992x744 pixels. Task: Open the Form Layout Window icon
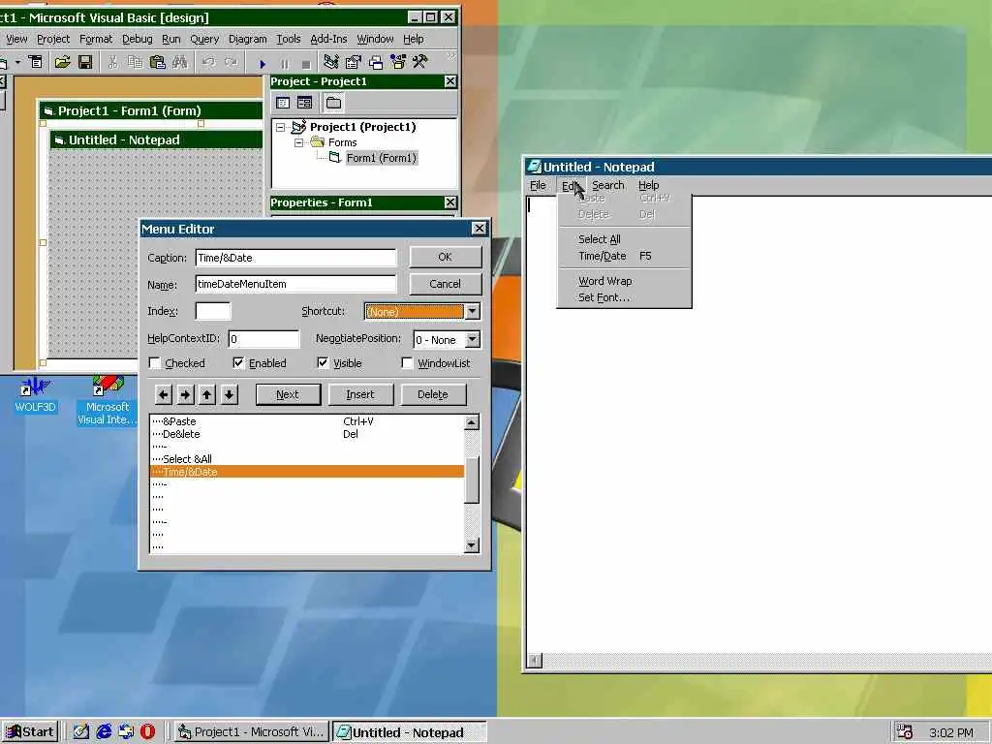(376, 62)
